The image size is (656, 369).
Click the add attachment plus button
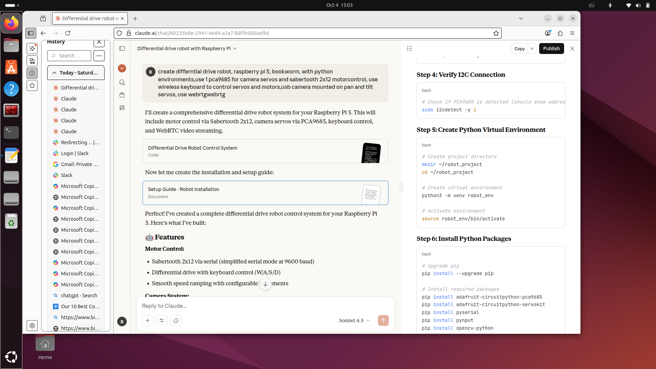coord(148,320)
